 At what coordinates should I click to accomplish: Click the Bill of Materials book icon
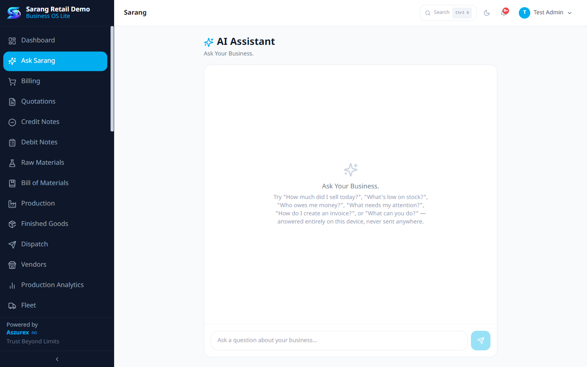tap(12, 183)
